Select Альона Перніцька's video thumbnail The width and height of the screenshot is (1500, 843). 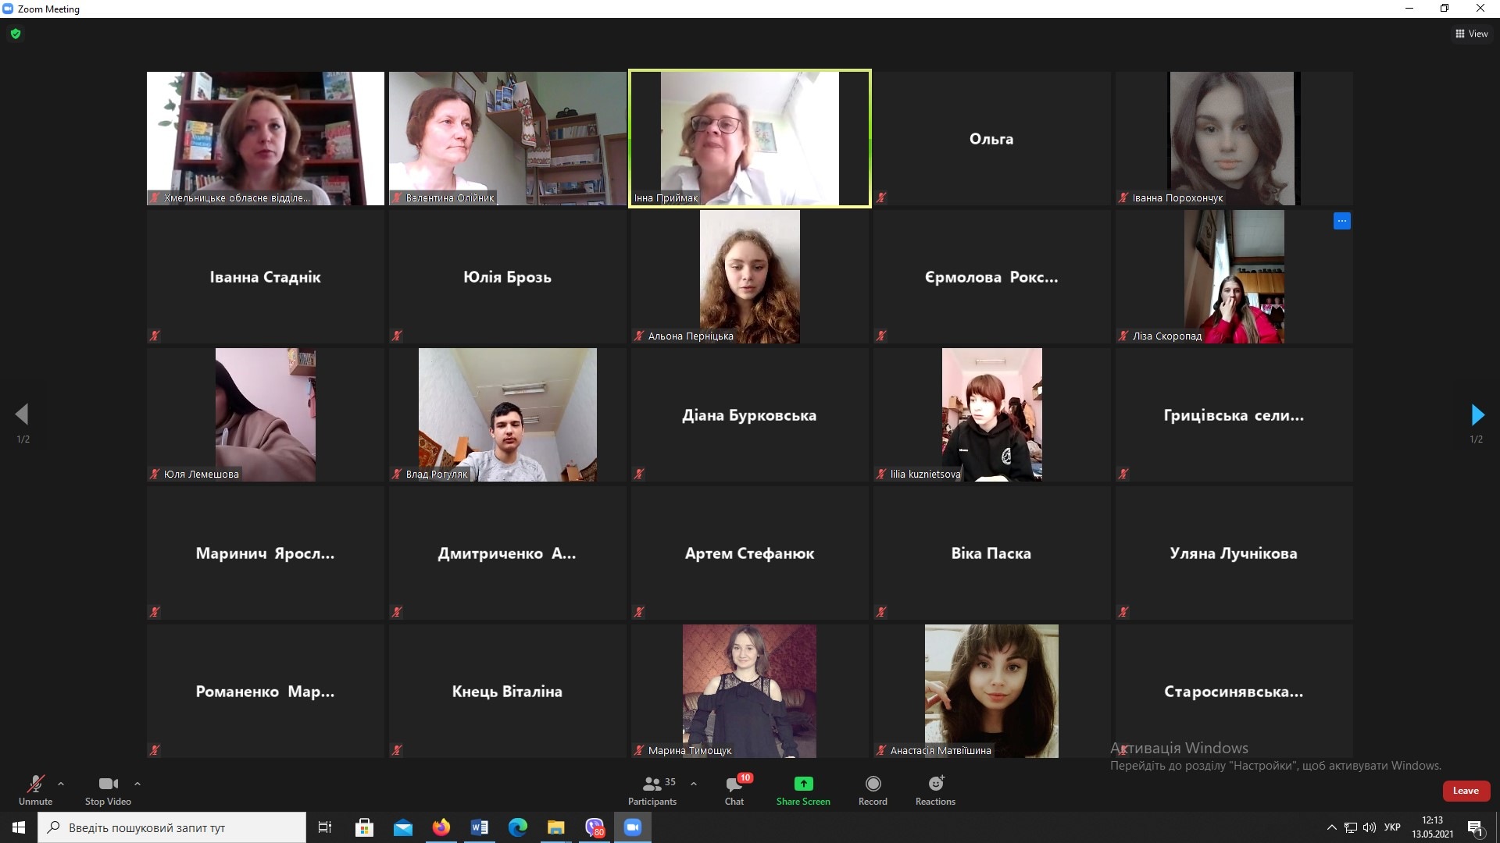[x=749, y=276]
